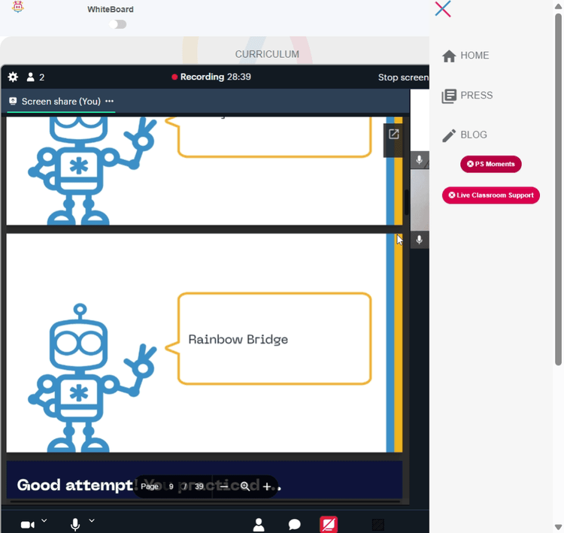Click the press newspaper icon
564x533 pixels.
449,96
